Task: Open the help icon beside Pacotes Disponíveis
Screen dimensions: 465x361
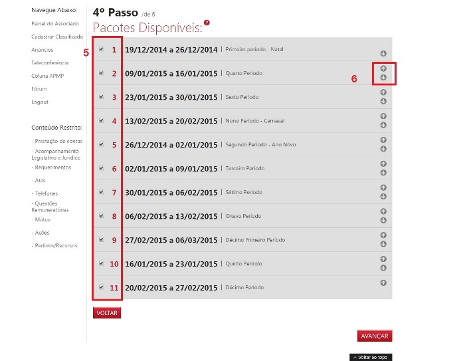Action: coord(207,23)
